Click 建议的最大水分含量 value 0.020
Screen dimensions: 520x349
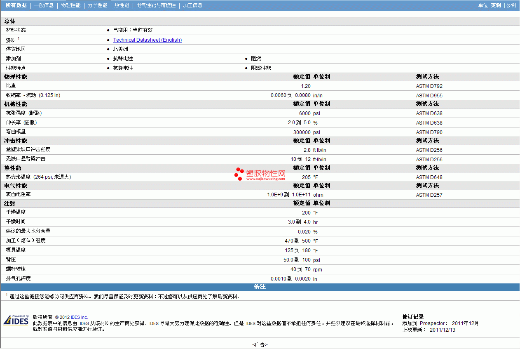[x=305, y=232]
